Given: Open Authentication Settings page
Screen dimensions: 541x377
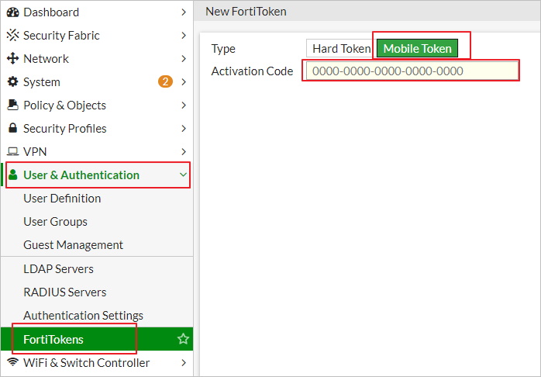Looking at the screenshot, I should (x=83, y=316).
